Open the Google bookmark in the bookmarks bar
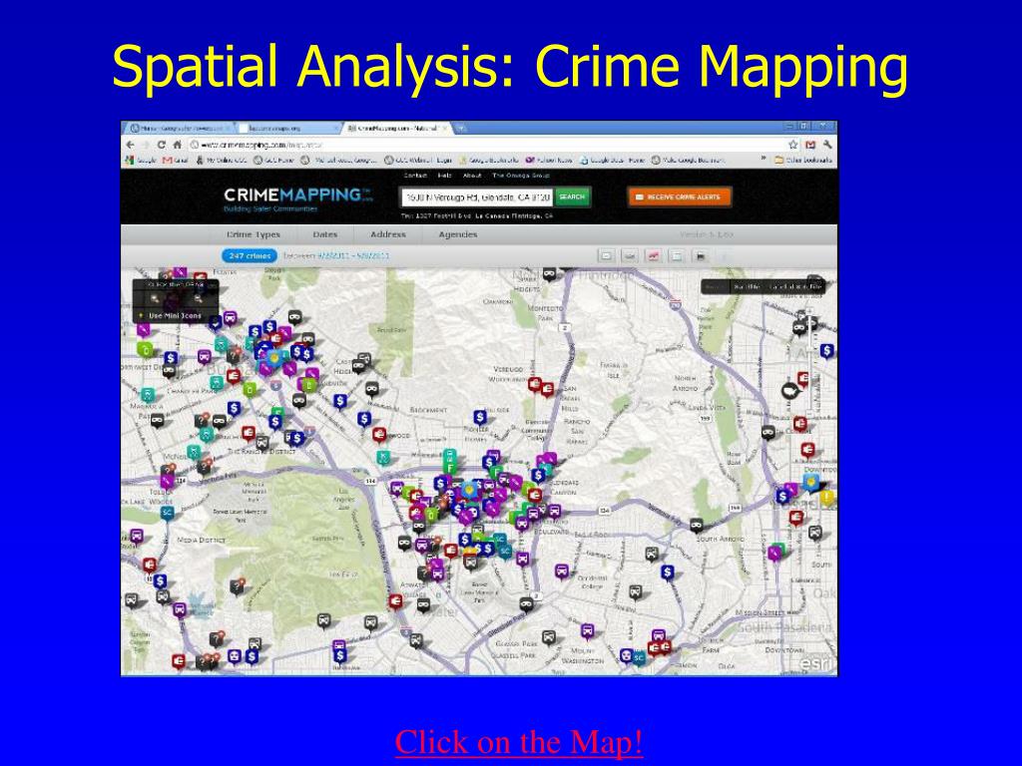The image size is (1022, 766). (x=141, y=160)
